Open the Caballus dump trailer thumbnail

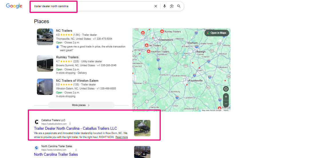[142, 128]
